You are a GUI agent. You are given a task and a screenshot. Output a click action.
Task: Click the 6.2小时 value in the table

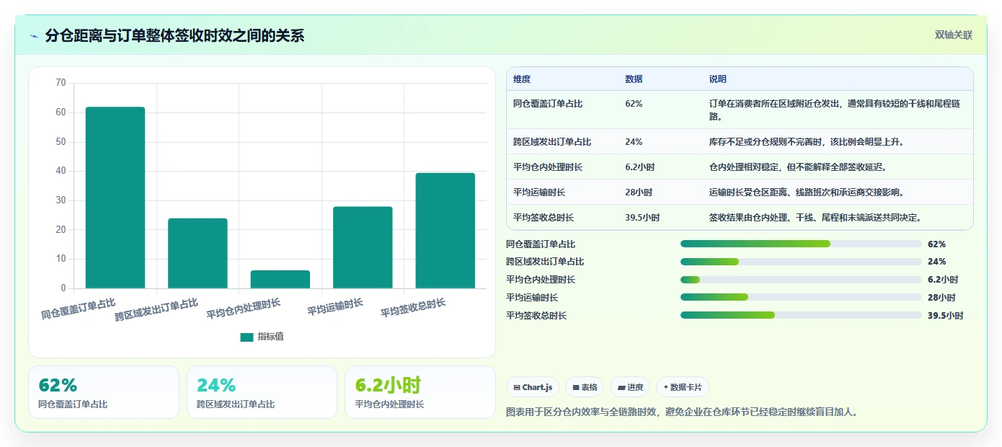(640, 167)
